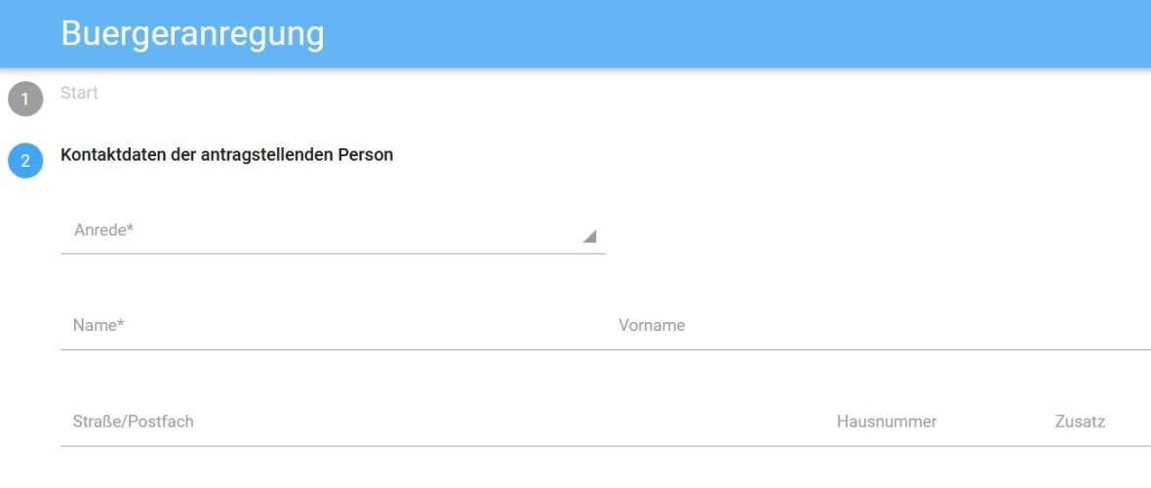Click into the Vorname text field
Screen dimensions: 1151x488
click(x=878, y=326)
